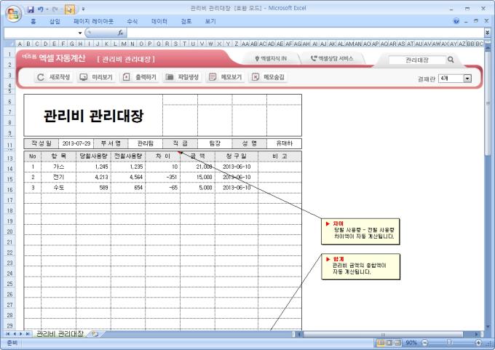Click the 메모숨김 hide memo button
495x350 pixels.
coord(269,77)
